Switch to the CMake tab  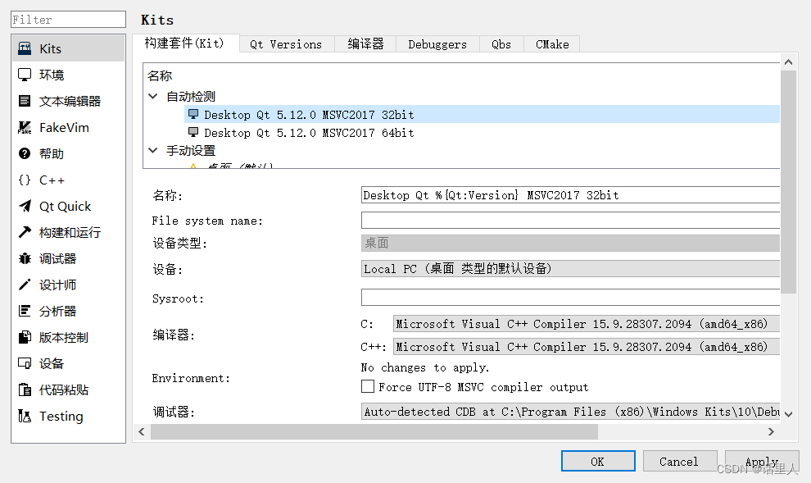pyautogui.click(x=551, y=44)
